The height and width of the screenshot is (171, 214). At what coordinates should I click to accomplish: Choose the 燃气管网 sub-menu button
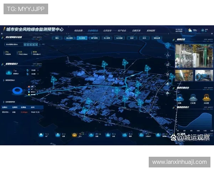click(95, 38)
